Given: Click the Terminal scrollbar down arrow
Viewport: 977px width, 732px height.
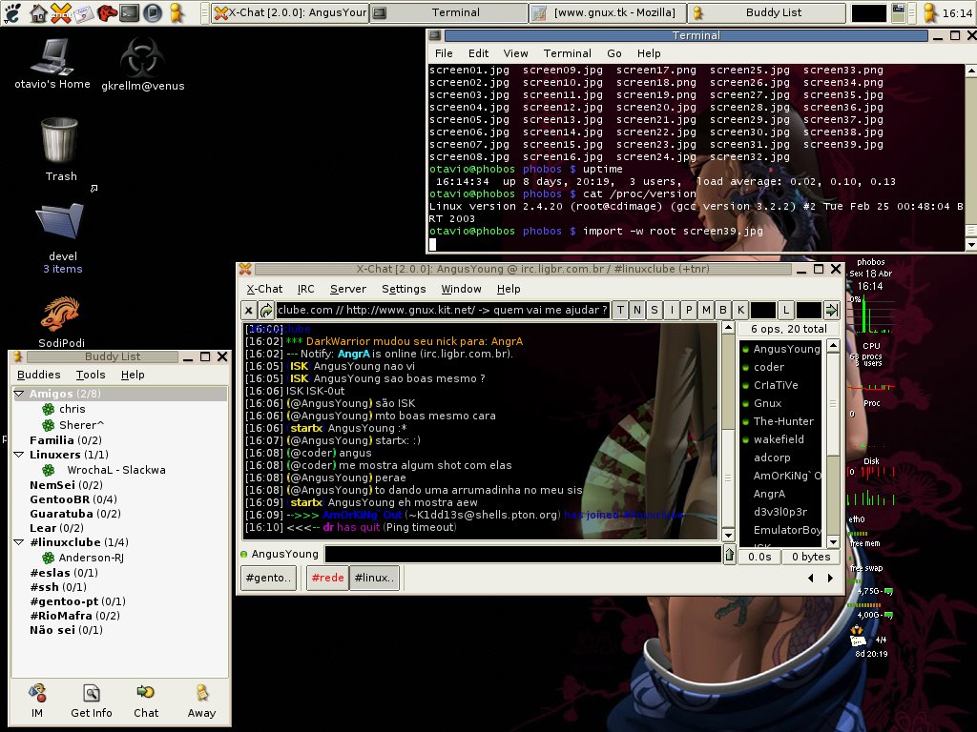Looking at the screenshot, I should click(x=970, y=245).
